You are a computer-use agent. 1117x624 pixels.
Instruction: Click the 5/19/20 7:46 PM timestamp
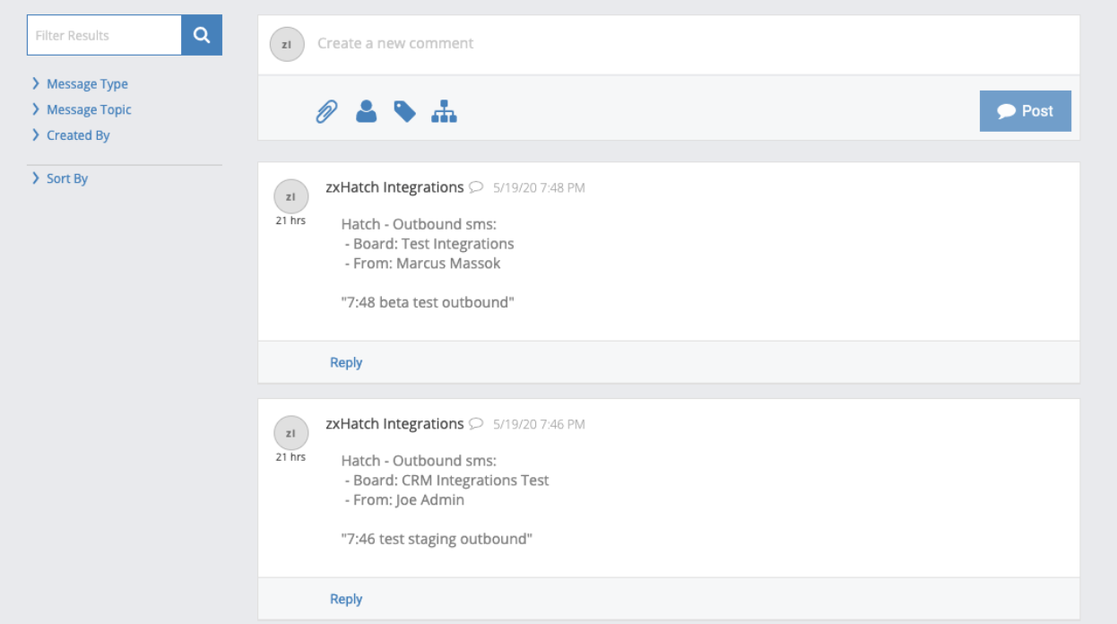coord(539,423)
